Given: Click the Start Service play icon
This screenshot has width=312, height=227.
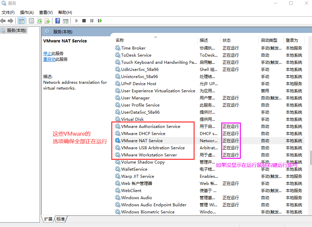Looking at the screenshot, I should tap(77, 21).
